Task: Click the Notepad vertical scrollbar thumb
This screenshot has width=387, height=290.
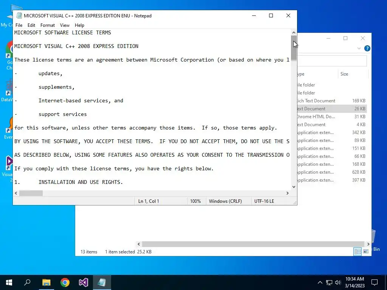Action: click(x=294, y=48)
